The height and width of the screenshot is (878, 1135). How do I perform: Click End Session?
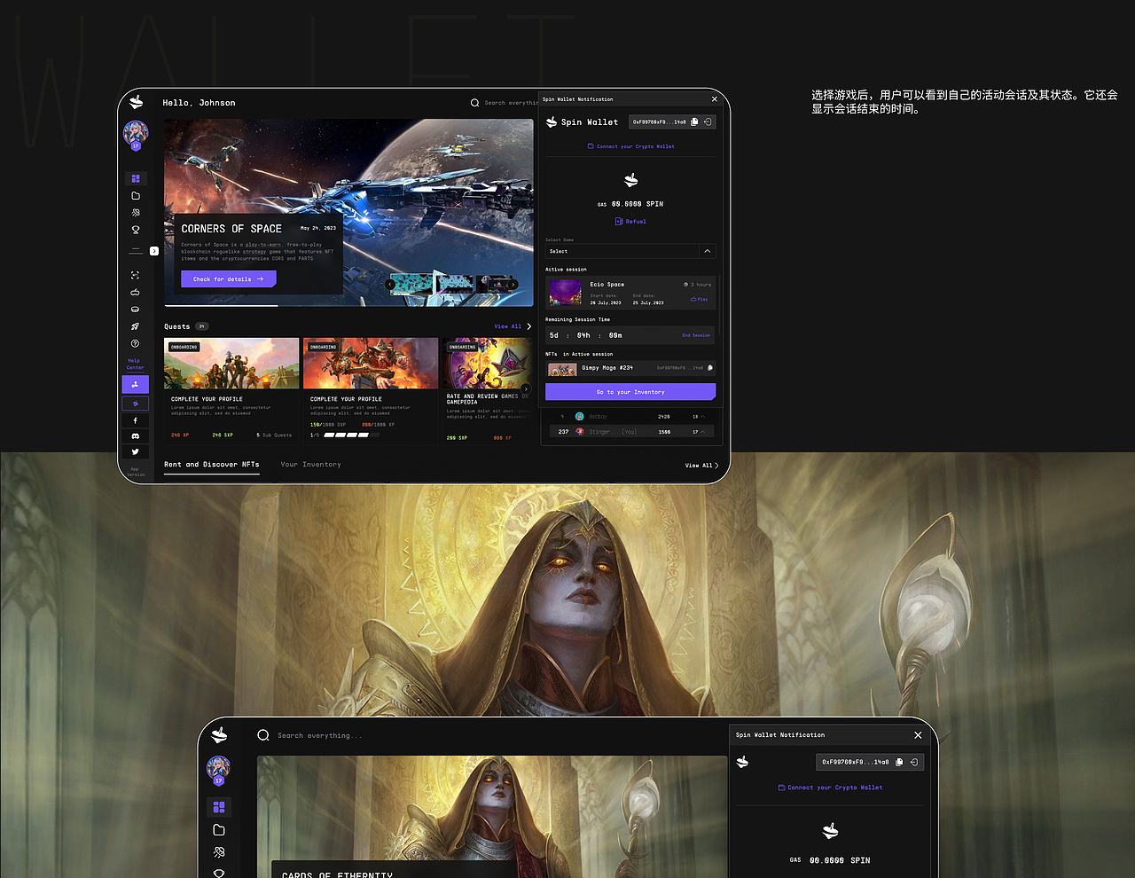tap(696, 335)
